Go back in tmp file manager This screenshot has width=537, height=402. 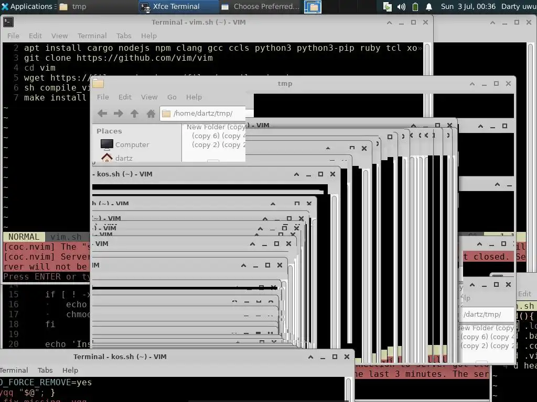102,114
